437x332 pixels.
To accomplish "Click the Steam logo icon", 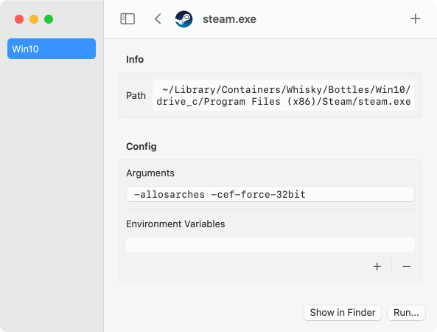I will [183, 19].
